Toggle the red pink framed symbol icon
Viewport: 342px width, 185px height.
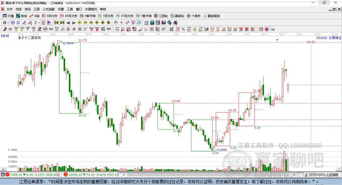44,23
